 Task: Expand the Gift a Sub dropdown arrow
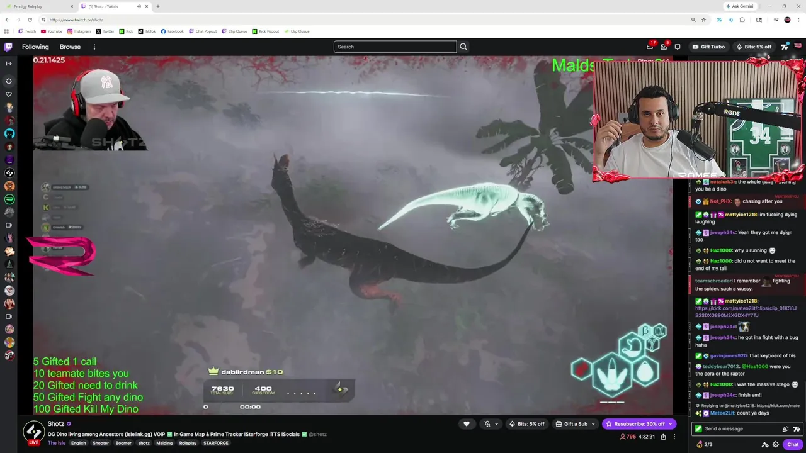(x=593, y=424)
